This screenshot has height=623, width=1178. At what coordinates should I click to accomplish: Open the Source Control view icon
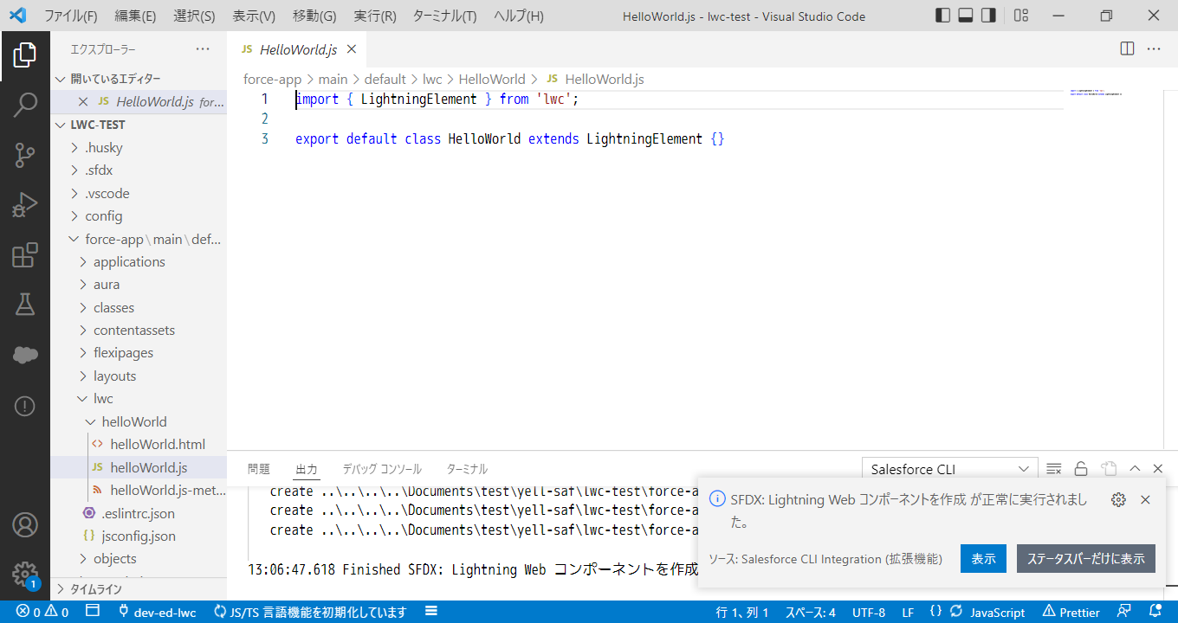[x=24, y=156]
